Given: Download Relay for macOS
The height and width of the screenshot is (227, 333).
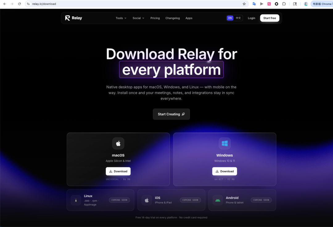Looking at the screenshot, I should tap(118, 171).
